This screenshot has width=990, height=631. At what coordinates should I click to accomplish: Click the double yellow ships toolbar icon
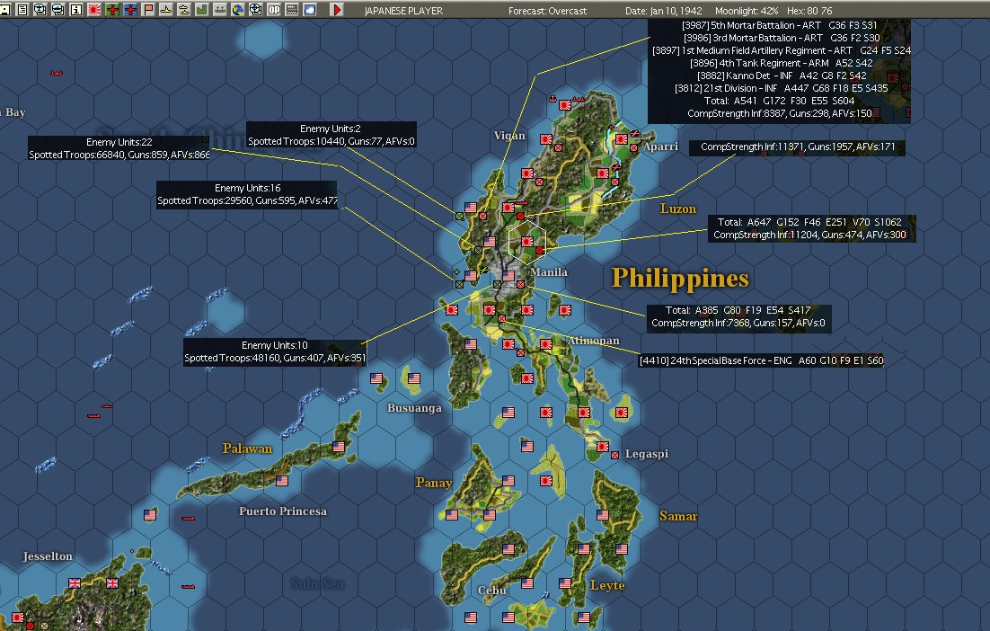coord(184,10)
